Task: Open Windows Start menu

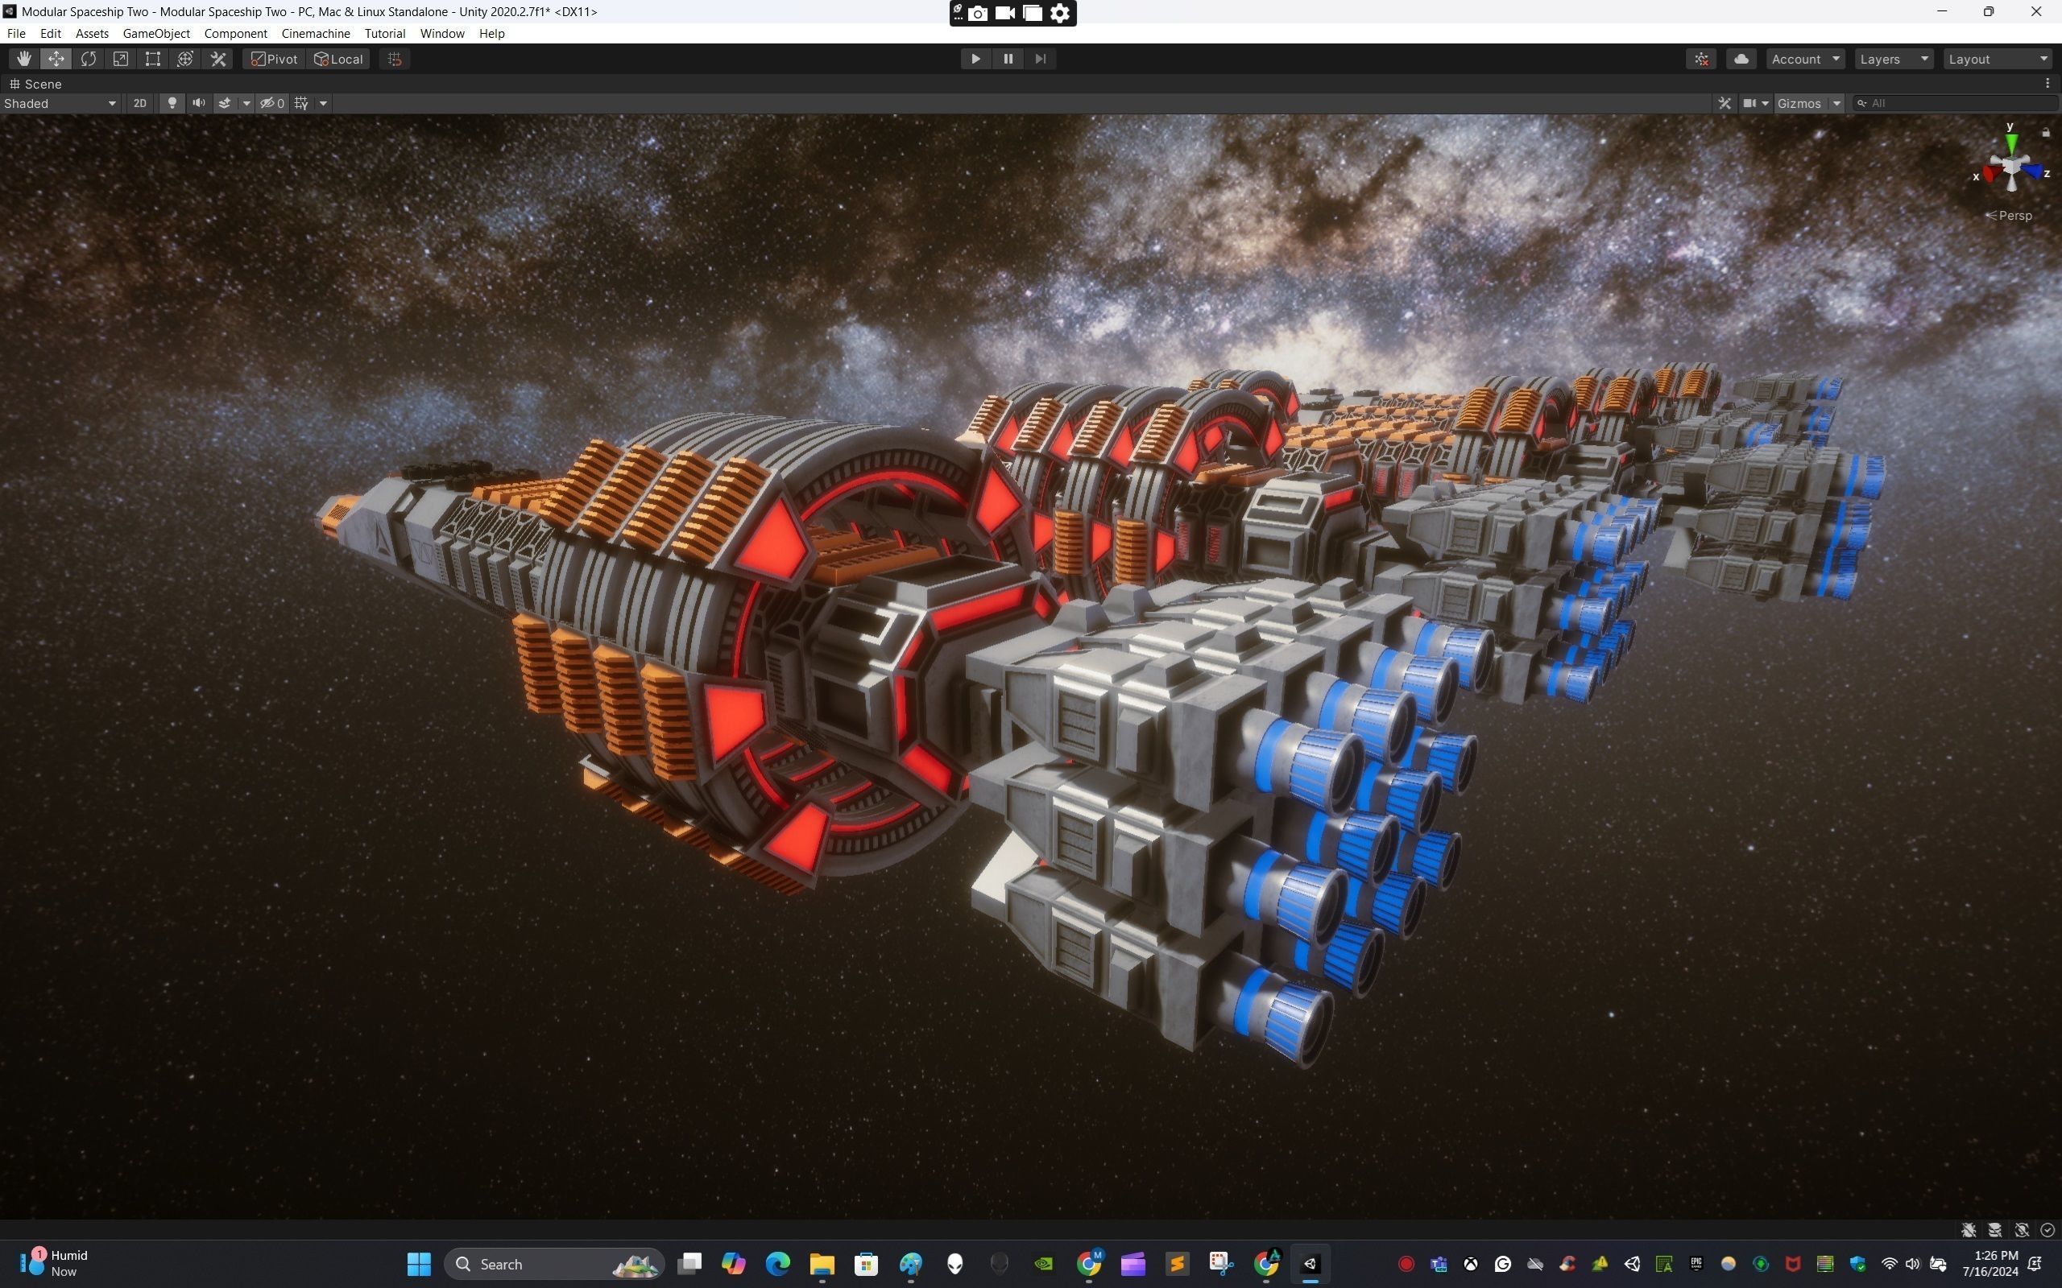Action: (418, 1264)
